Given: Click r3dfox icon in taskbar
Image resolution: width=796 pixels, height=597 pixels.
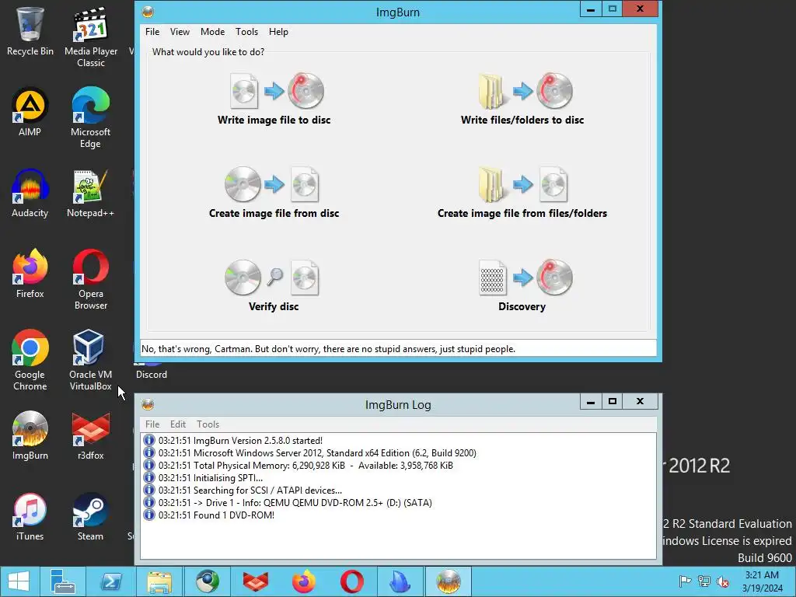Looking at the screenshot, I should pos(255,581).
